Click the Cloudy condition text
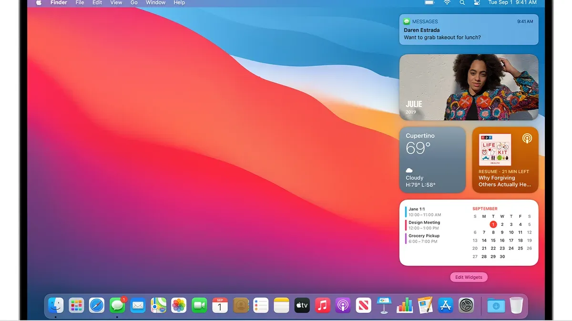Viewport: 572px width, 321px height. tap(414, 178)
